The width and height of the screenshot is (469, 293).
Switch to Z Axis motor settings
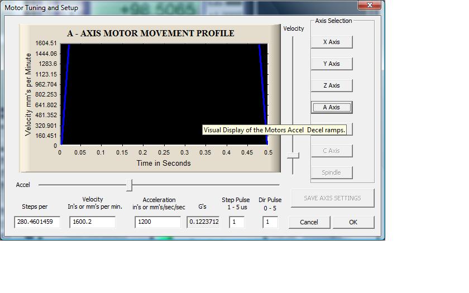pyautogui.click(x=331, y=85)
